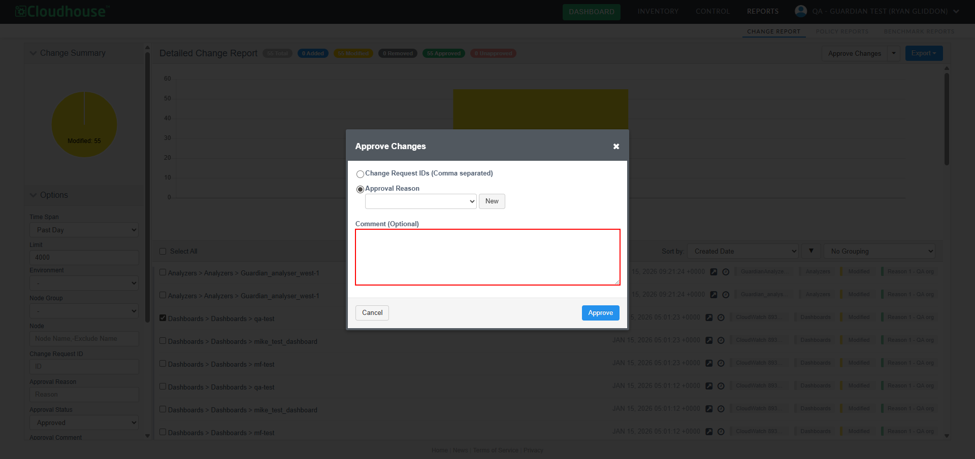Open the Policy Reports tab

tap(842, 31)
